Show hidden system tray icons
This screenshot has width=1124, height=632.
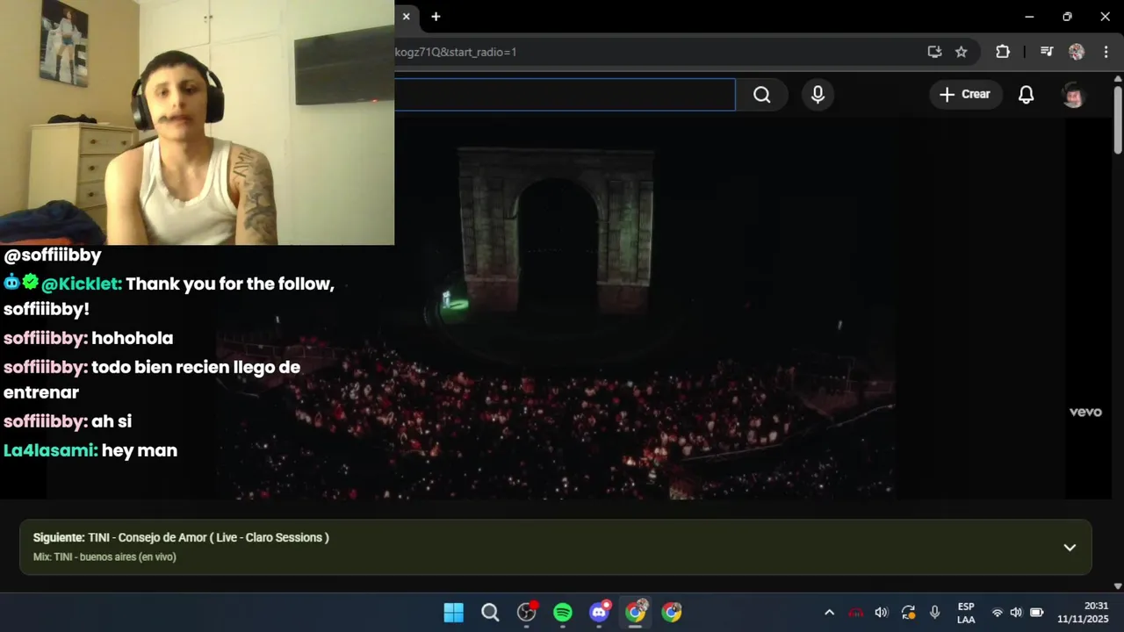(829, 613)
